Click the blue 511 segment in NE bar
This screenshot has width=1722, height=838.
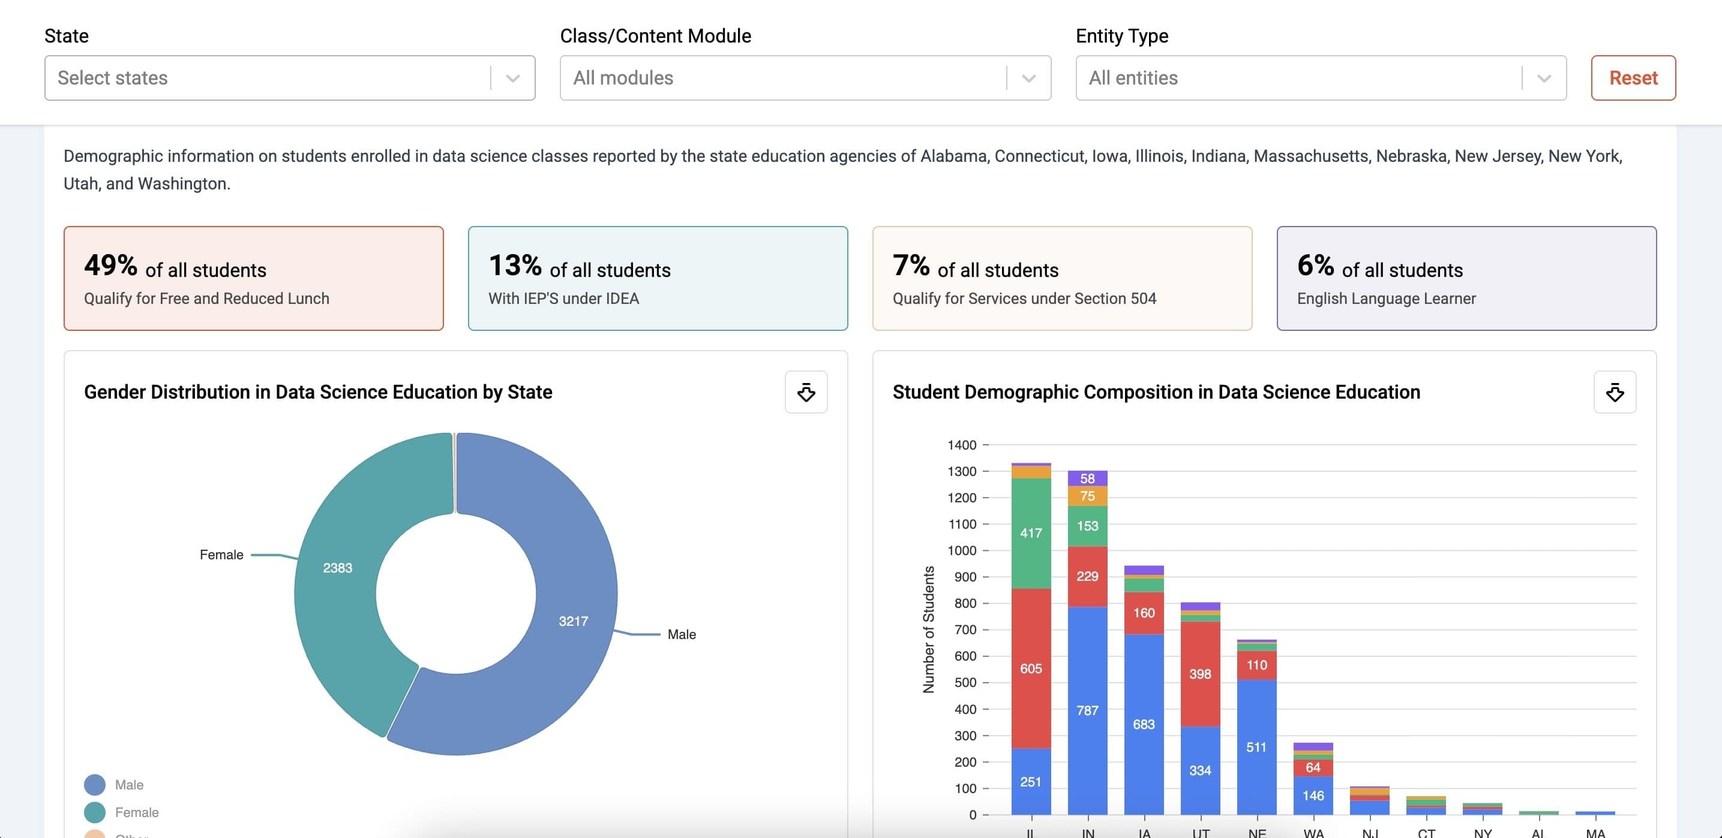tap(1256, 746)
